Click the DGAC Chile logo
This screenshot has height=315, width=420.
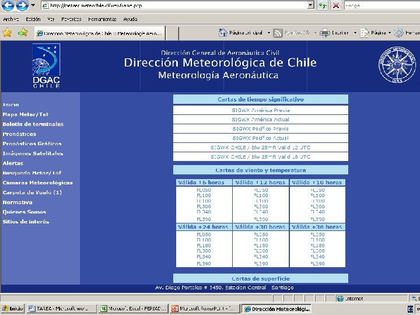tap(46, 66)
